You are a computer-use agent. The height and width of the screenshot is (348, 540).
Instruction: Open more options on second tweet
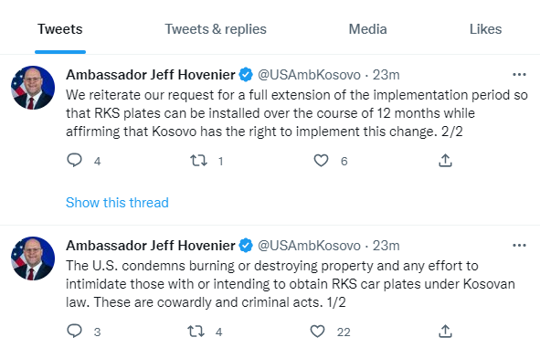tap(519, 245)
